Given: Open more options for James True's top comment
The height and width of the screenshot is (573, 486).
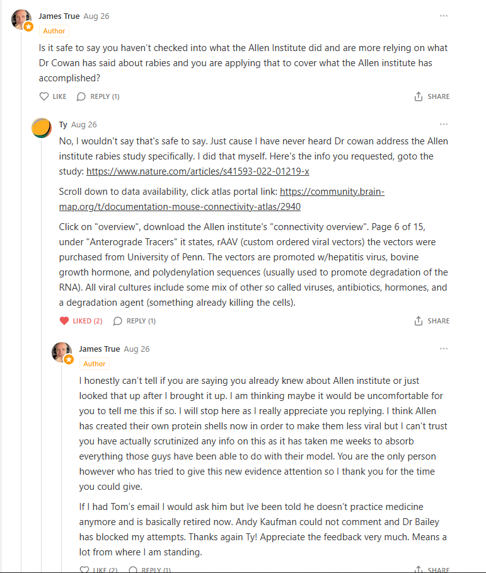Looking at the screenshot, I should coord(444,16).
